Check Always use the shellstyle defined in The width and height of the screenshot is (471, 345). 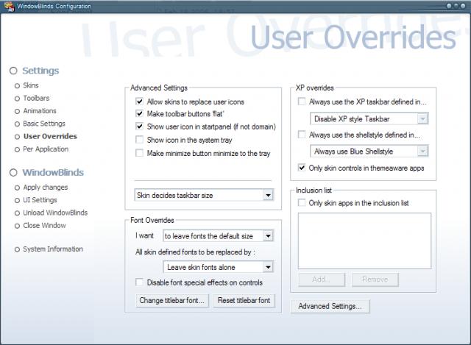[302, 135]
